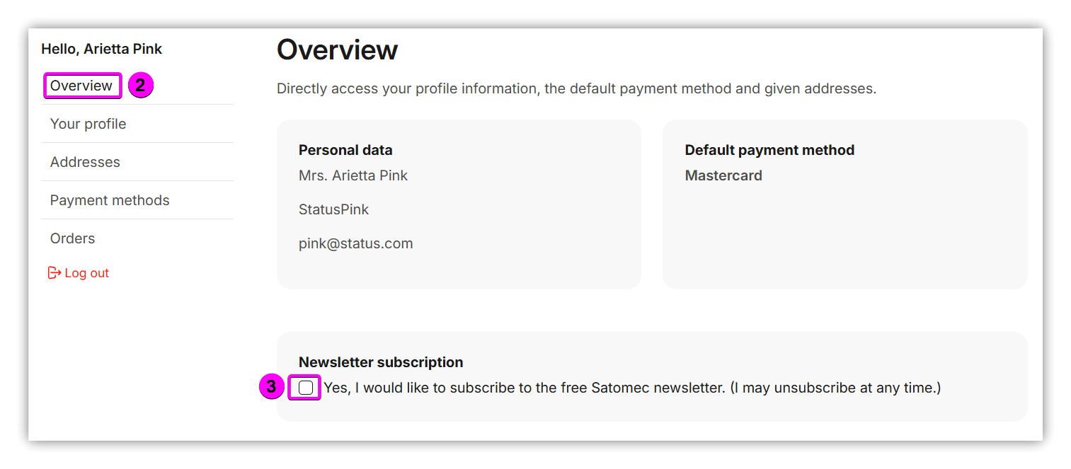
Task: Click the Hello, Arietta Pink greeting
Action: 101,49
